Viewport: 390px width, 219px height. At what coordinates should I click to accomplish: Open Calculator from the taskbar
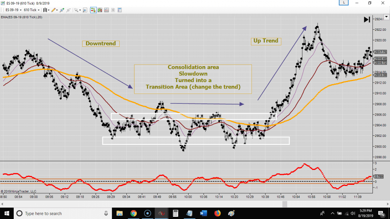[175, 213]
